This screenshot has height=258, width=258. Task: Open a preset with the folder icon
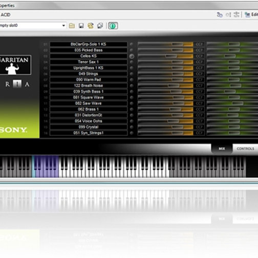[x=72, y=26]
